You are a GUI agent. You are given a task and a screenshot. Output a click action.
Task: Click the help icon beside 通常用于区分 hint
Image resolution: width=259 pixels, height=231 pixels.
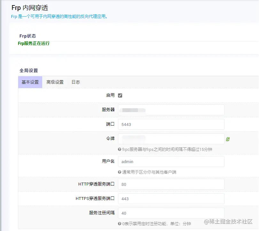pyautogui.click(x=120, y=172)
